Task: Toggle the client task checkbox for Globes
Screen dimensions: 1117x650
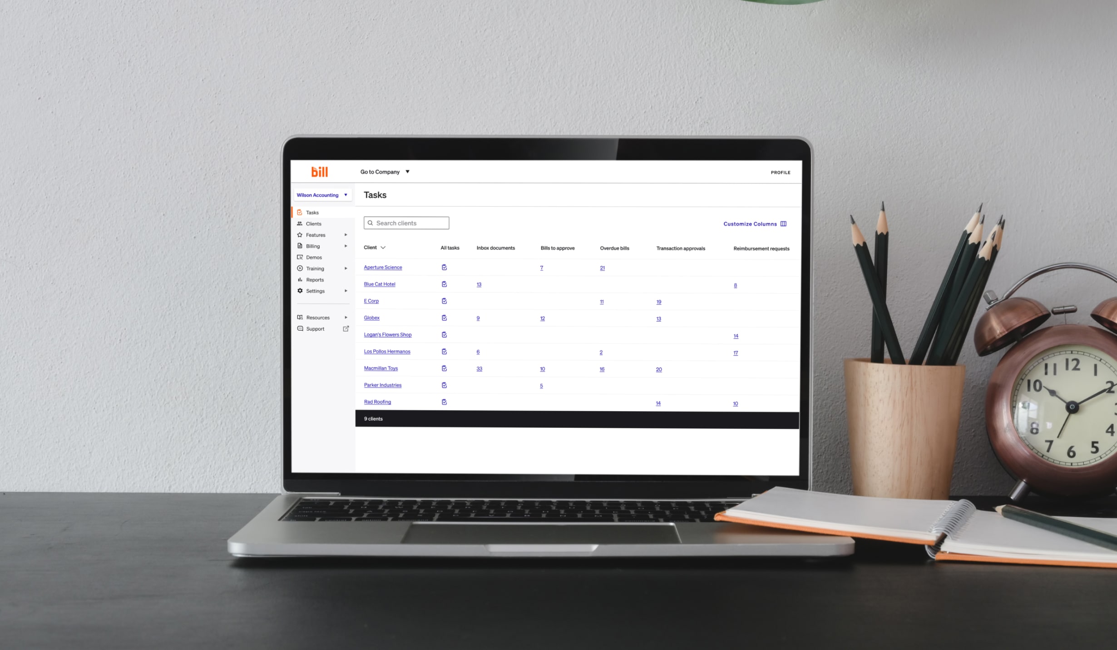Action: coord(444,317)
